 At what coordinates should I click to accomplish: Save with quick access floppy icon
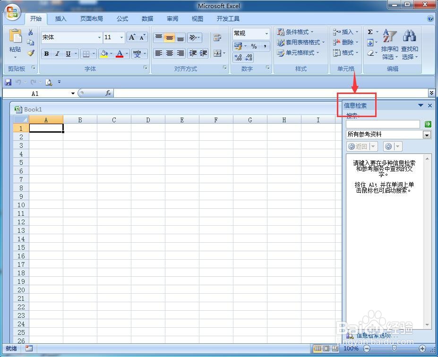[8, 82]
